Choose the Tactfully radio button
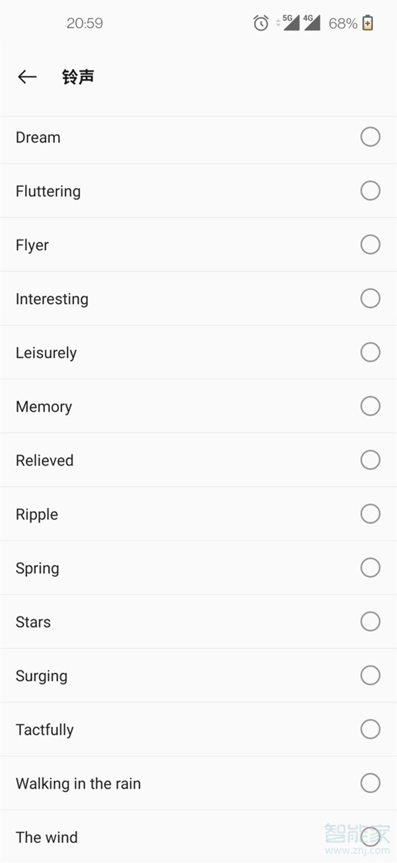 [x=370, y=729]
